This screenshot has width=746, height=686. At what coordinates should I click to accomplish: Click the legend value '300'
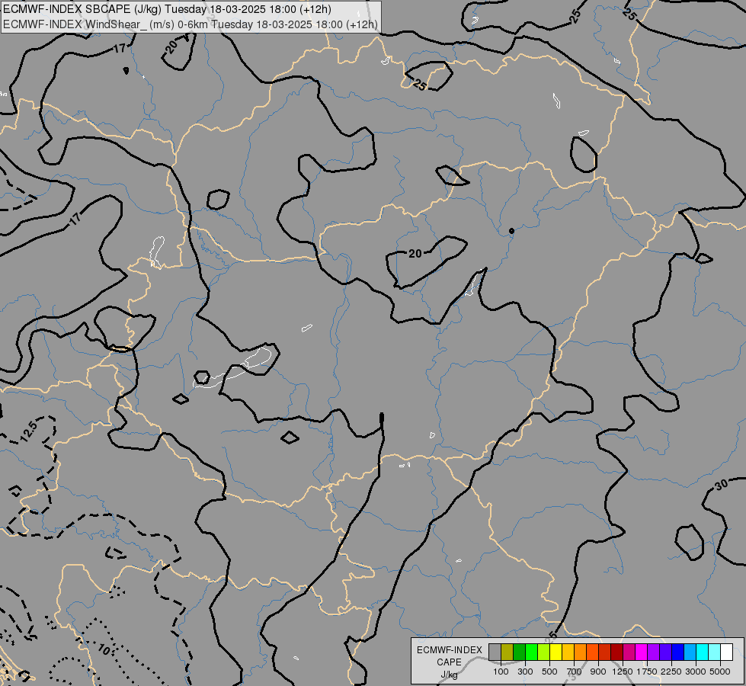coord(525,672)
